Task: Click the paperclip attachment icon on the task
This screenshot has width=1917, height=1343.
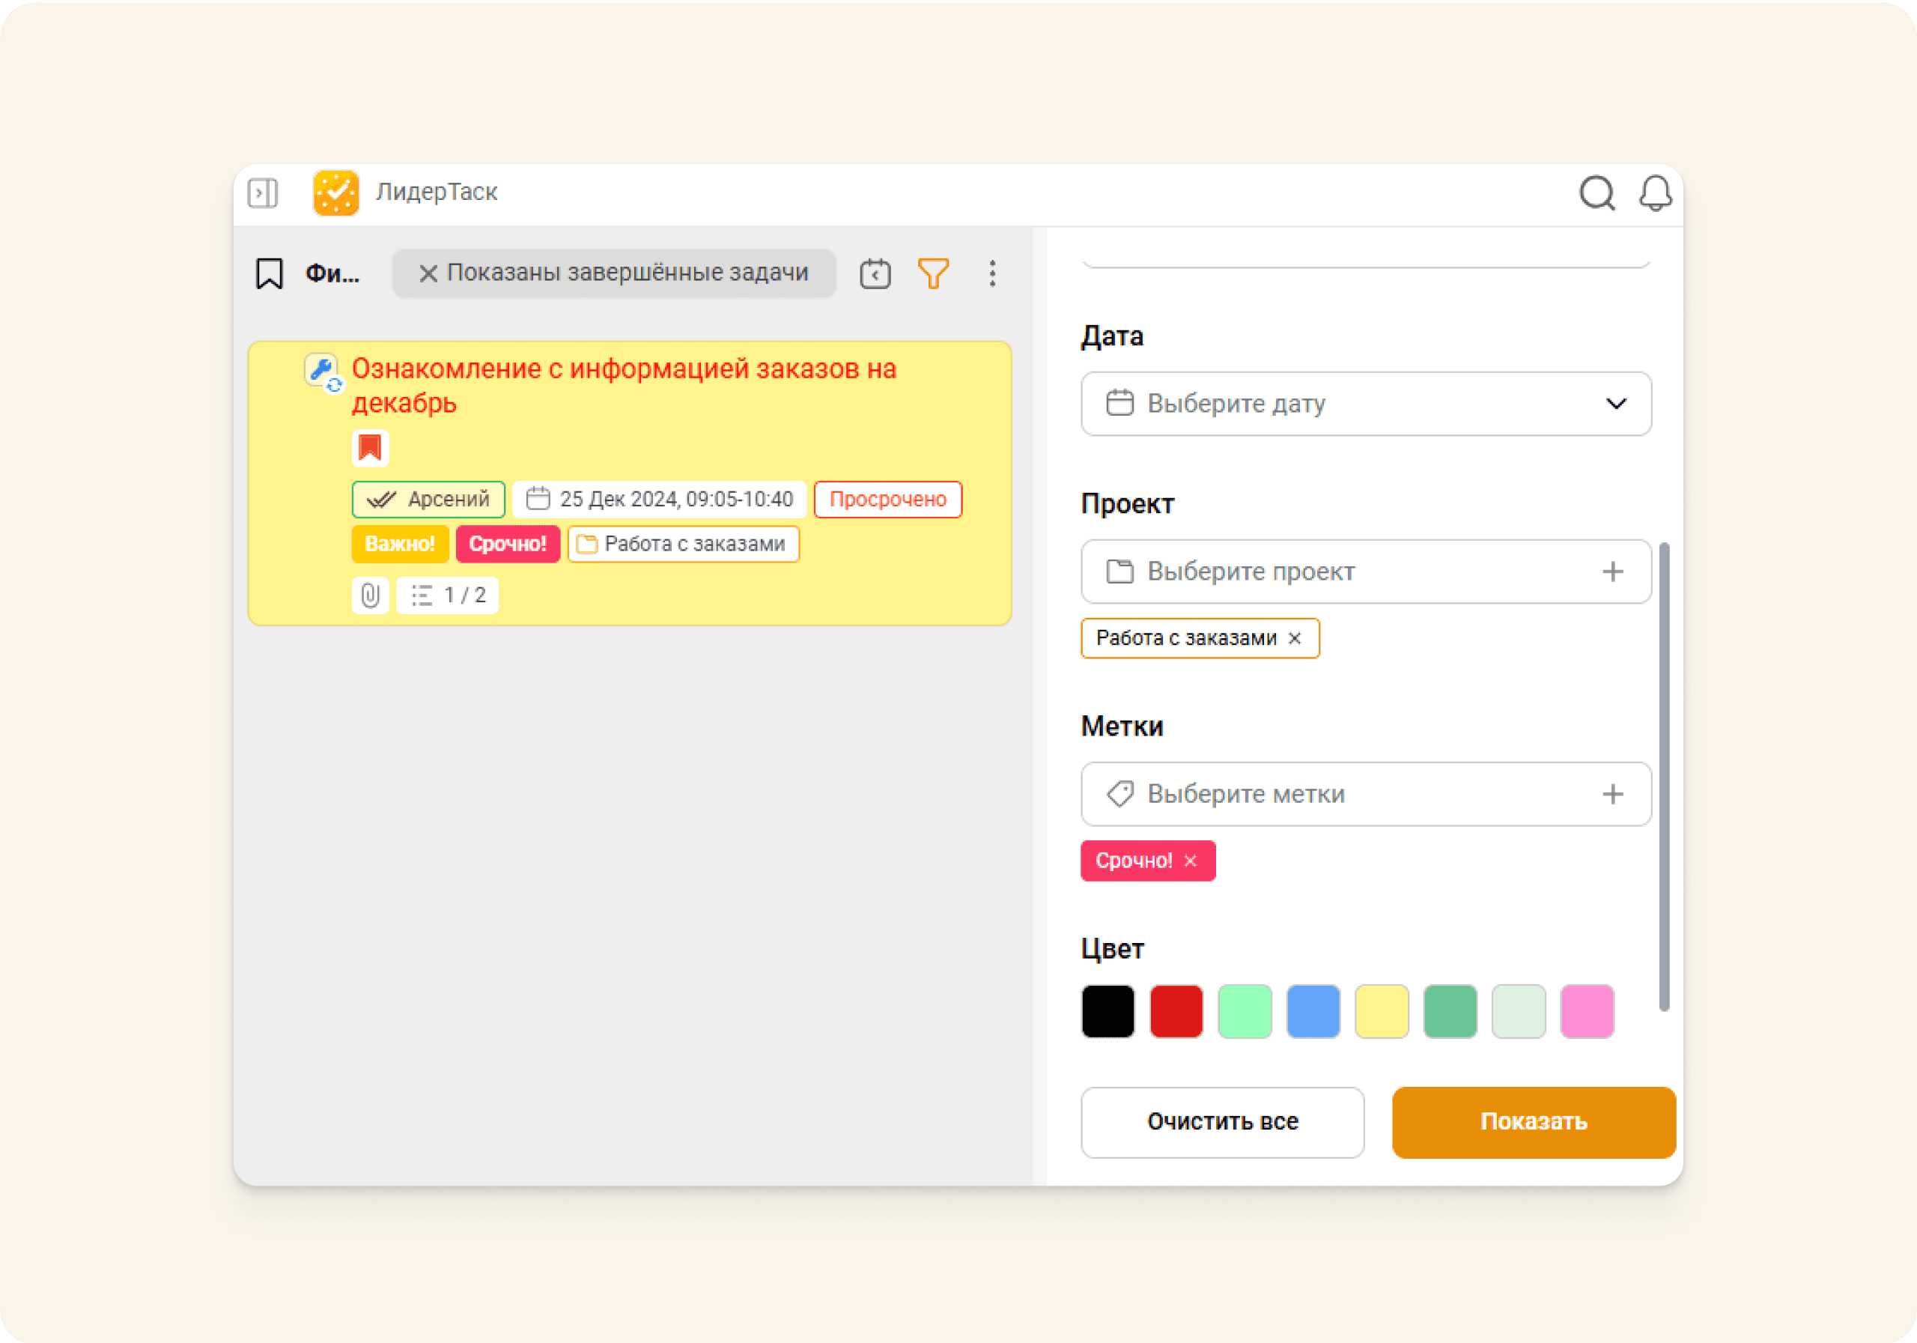Action: click(369, 595)
